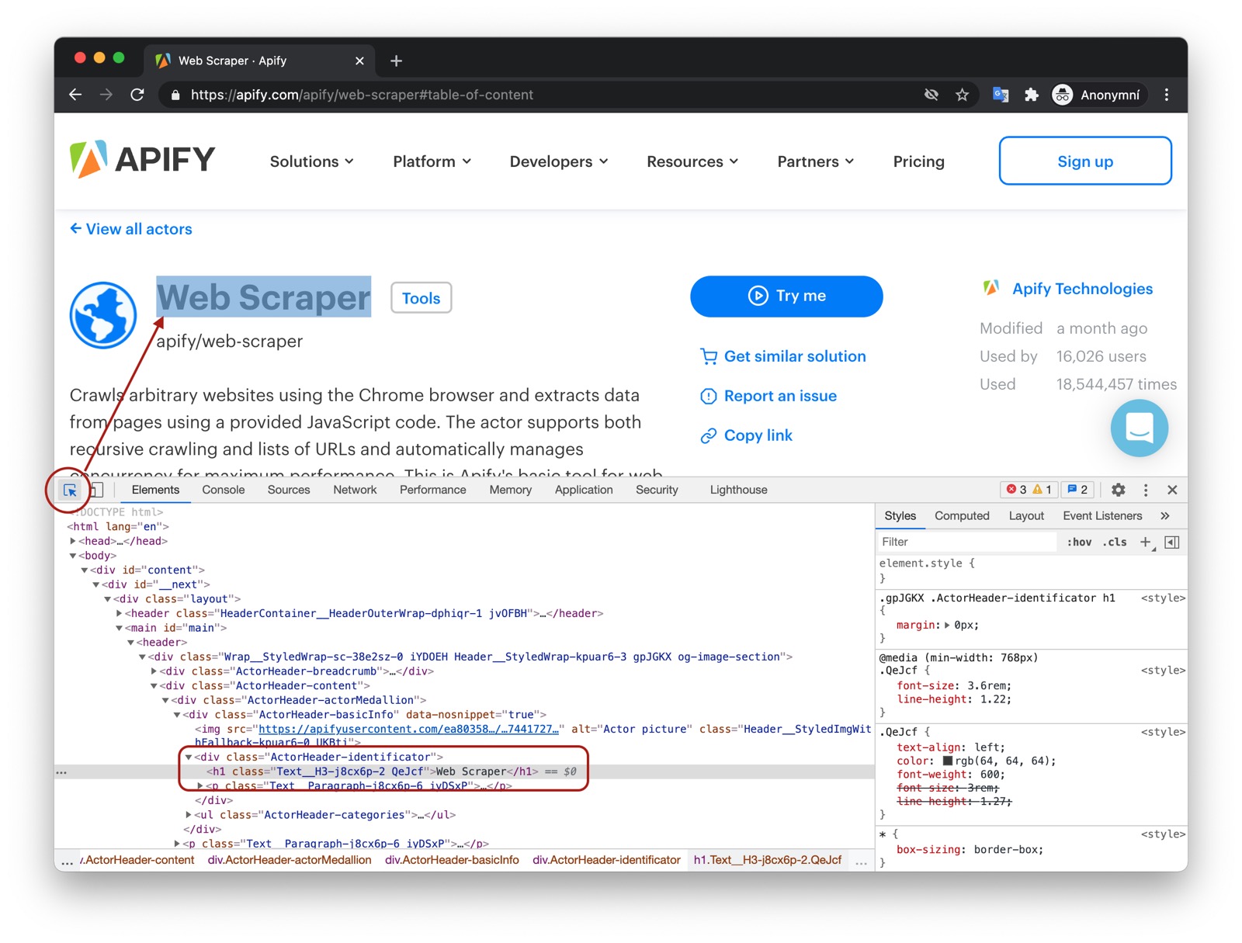The width and height of the screenshot is (1242, 943).
Task: Open the issues counter with blue message icon
Action: (1077, 490)
